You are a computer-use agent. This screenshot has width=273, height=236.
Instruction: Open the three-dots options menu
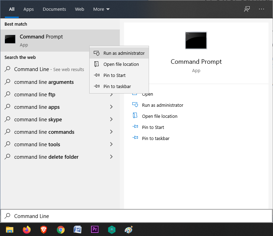point(261,9)
